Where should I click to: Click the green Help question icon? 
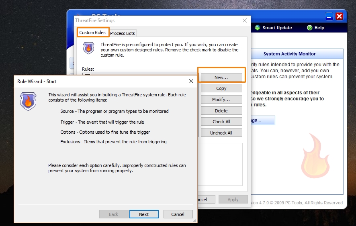coord(310,28)
